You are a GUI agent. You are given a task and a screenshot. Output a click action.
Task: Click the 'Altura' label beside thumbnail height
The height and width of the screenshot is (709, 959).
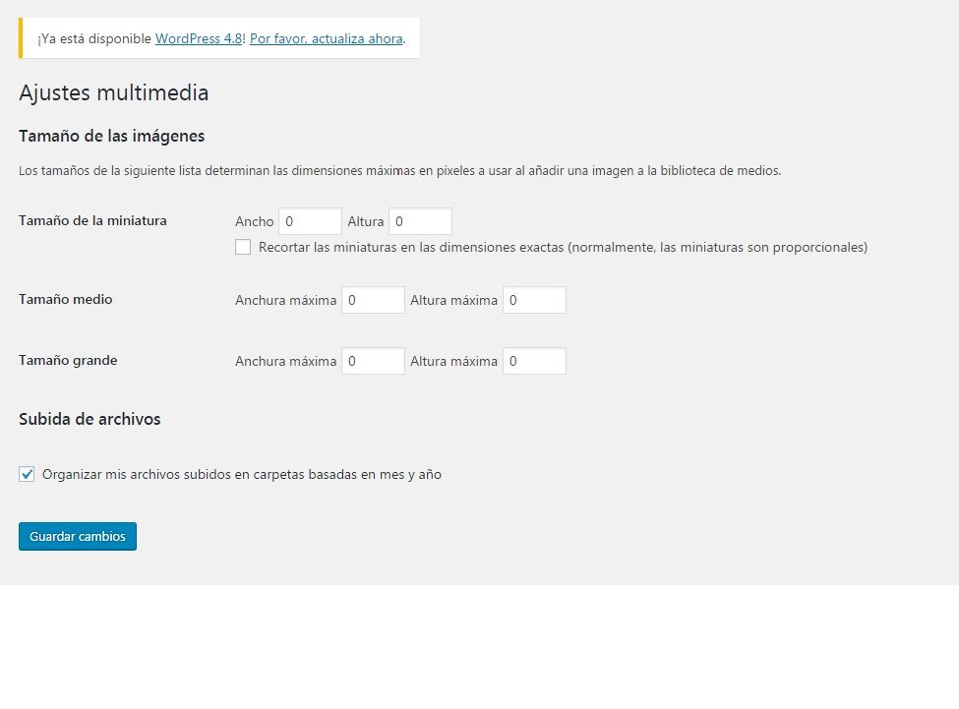[366, 222]
